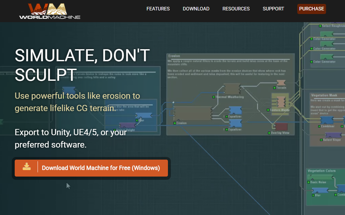Click the red Overlay View node

281,127
